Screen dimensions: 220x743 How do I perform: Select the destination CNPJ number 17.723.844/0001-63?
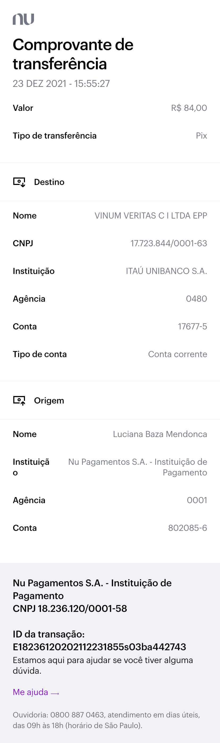click(168, 243)
